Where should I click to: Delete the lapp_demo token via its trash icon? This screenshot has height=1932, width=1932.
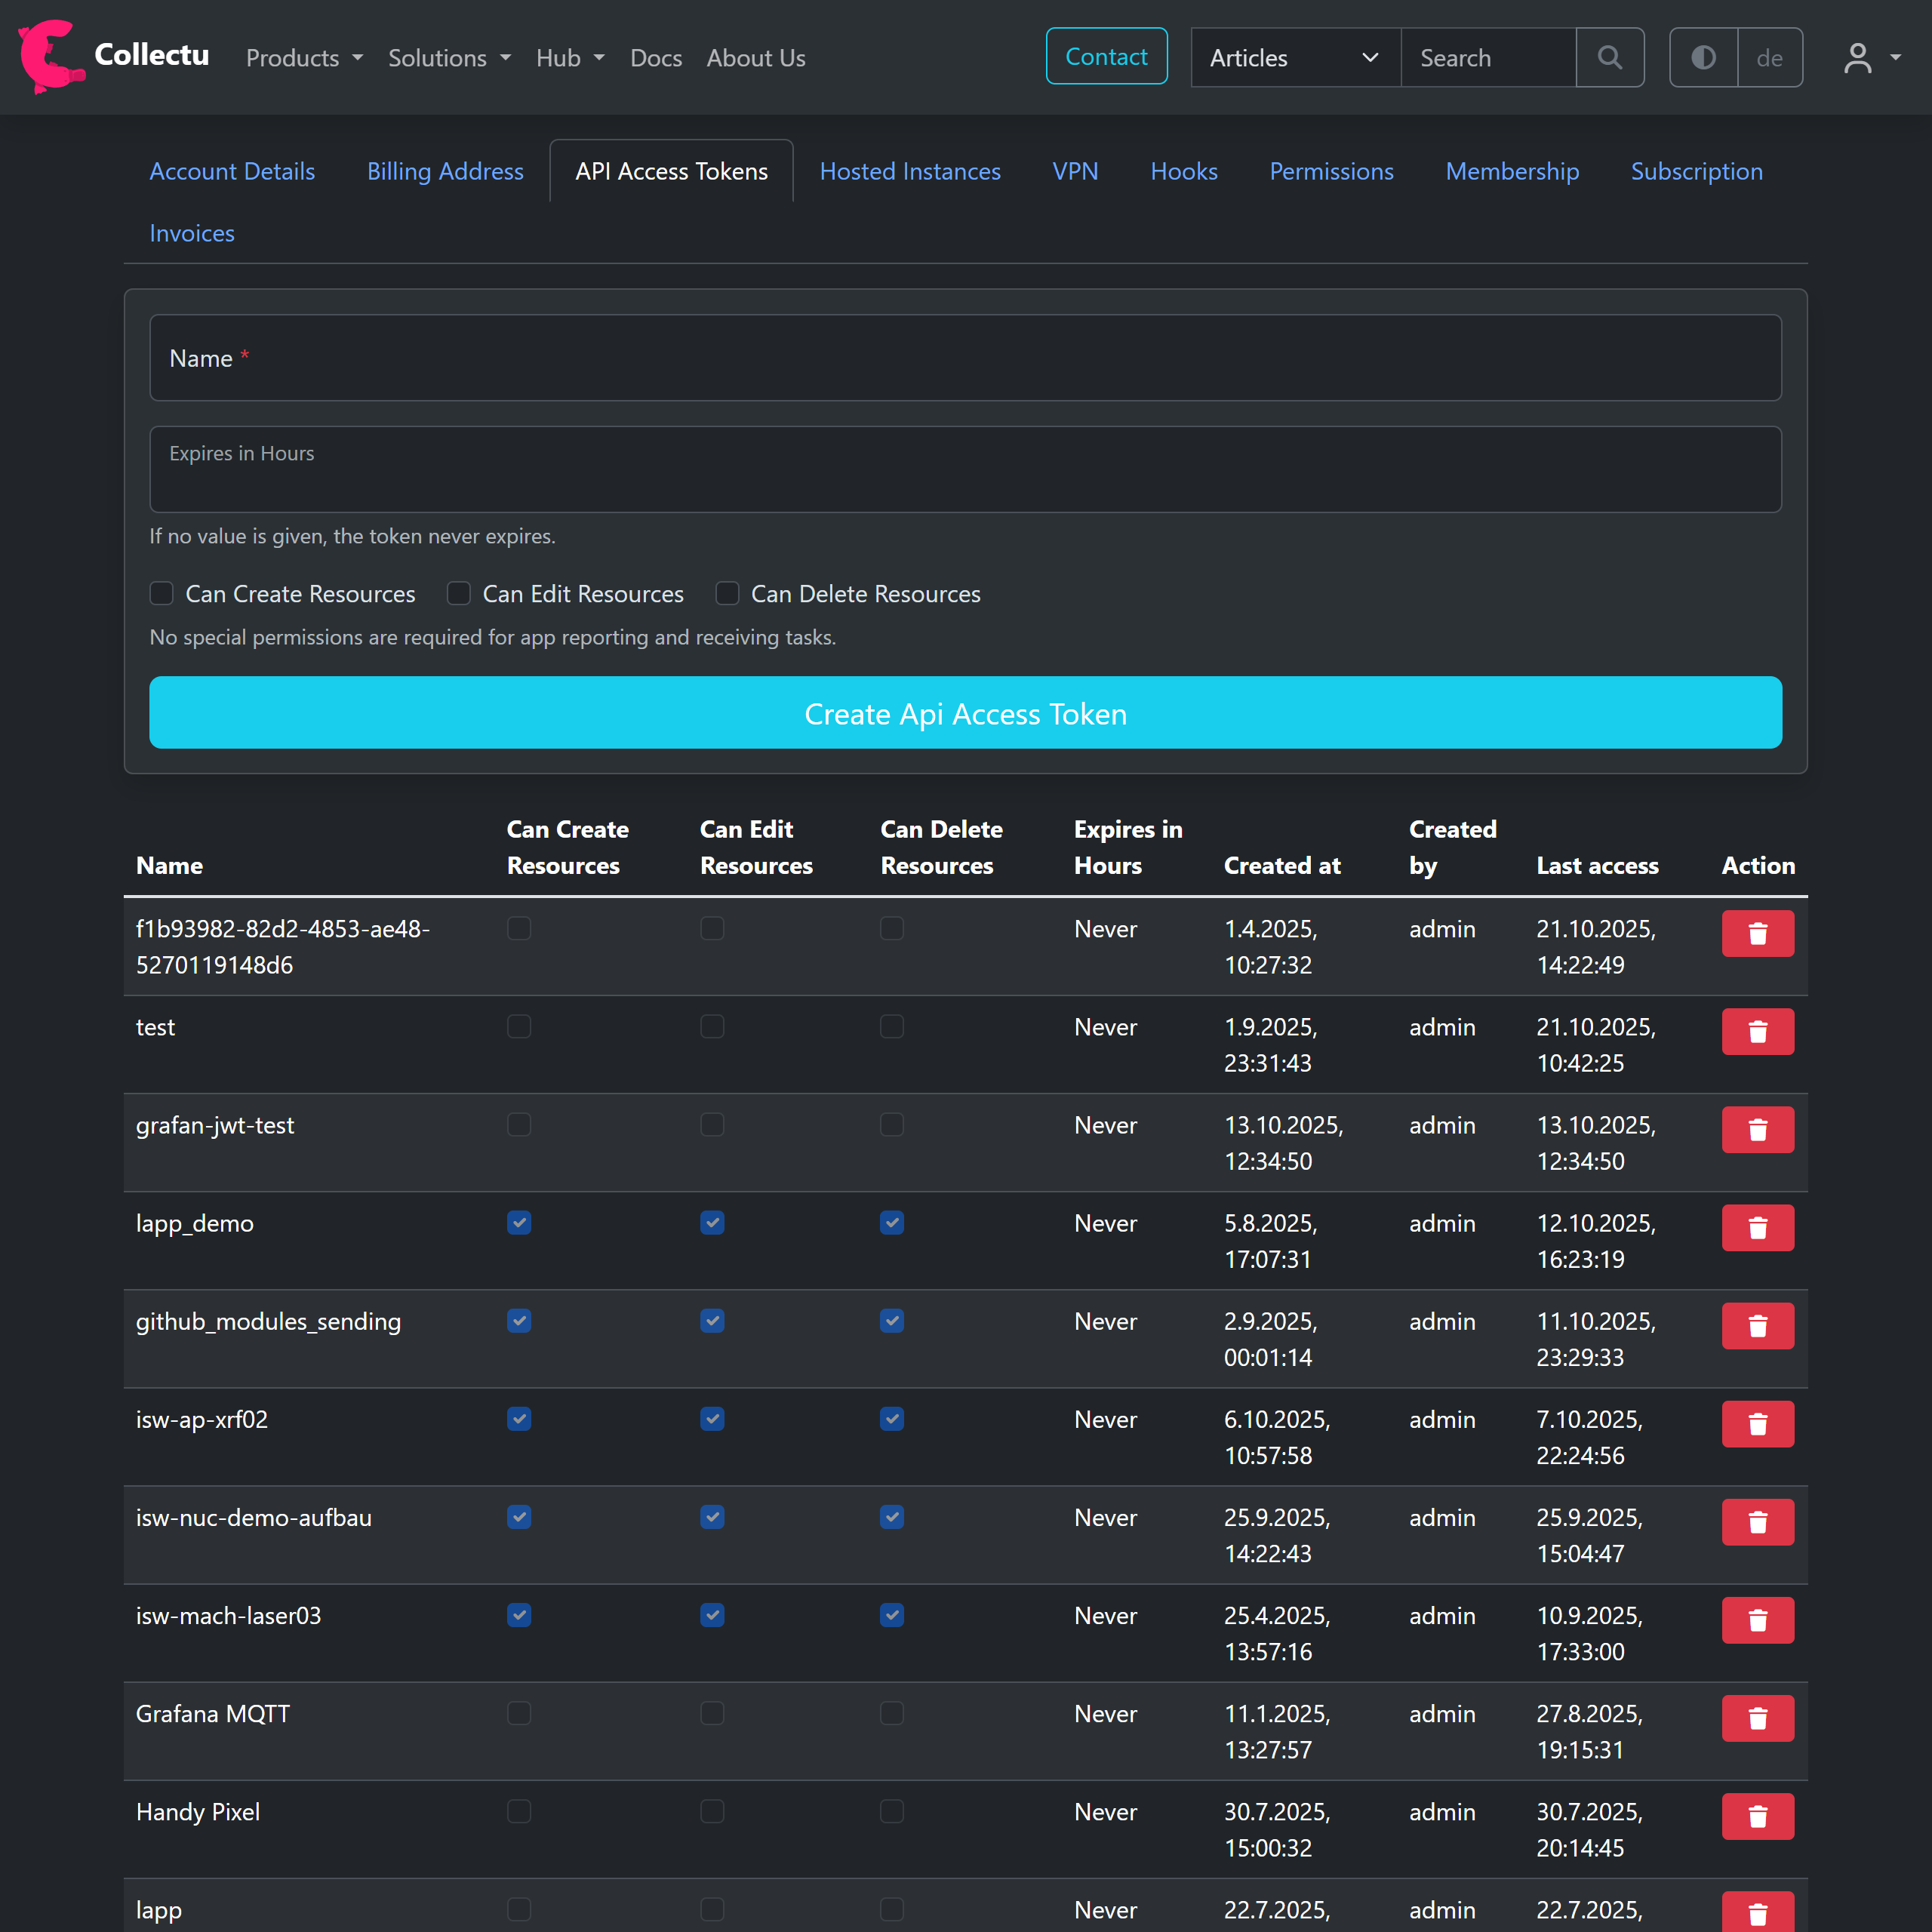point(1757,1228)
